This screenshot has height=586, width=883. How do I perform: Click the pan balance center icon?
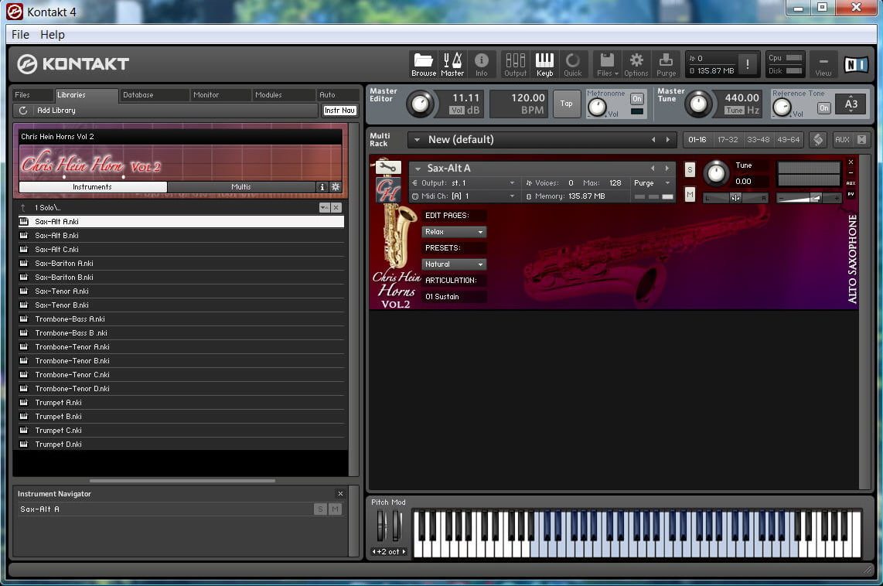[735, 198]
